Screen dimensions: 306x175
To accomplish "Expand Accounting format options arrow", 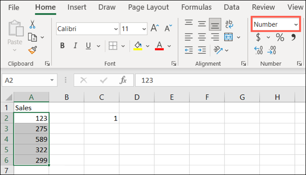I will coord(268,38).
